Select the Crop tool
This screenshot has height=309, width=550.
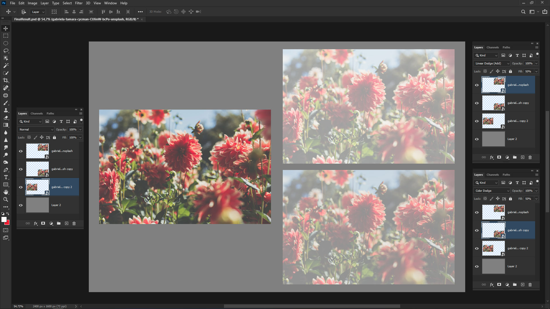tap(6, 80)
